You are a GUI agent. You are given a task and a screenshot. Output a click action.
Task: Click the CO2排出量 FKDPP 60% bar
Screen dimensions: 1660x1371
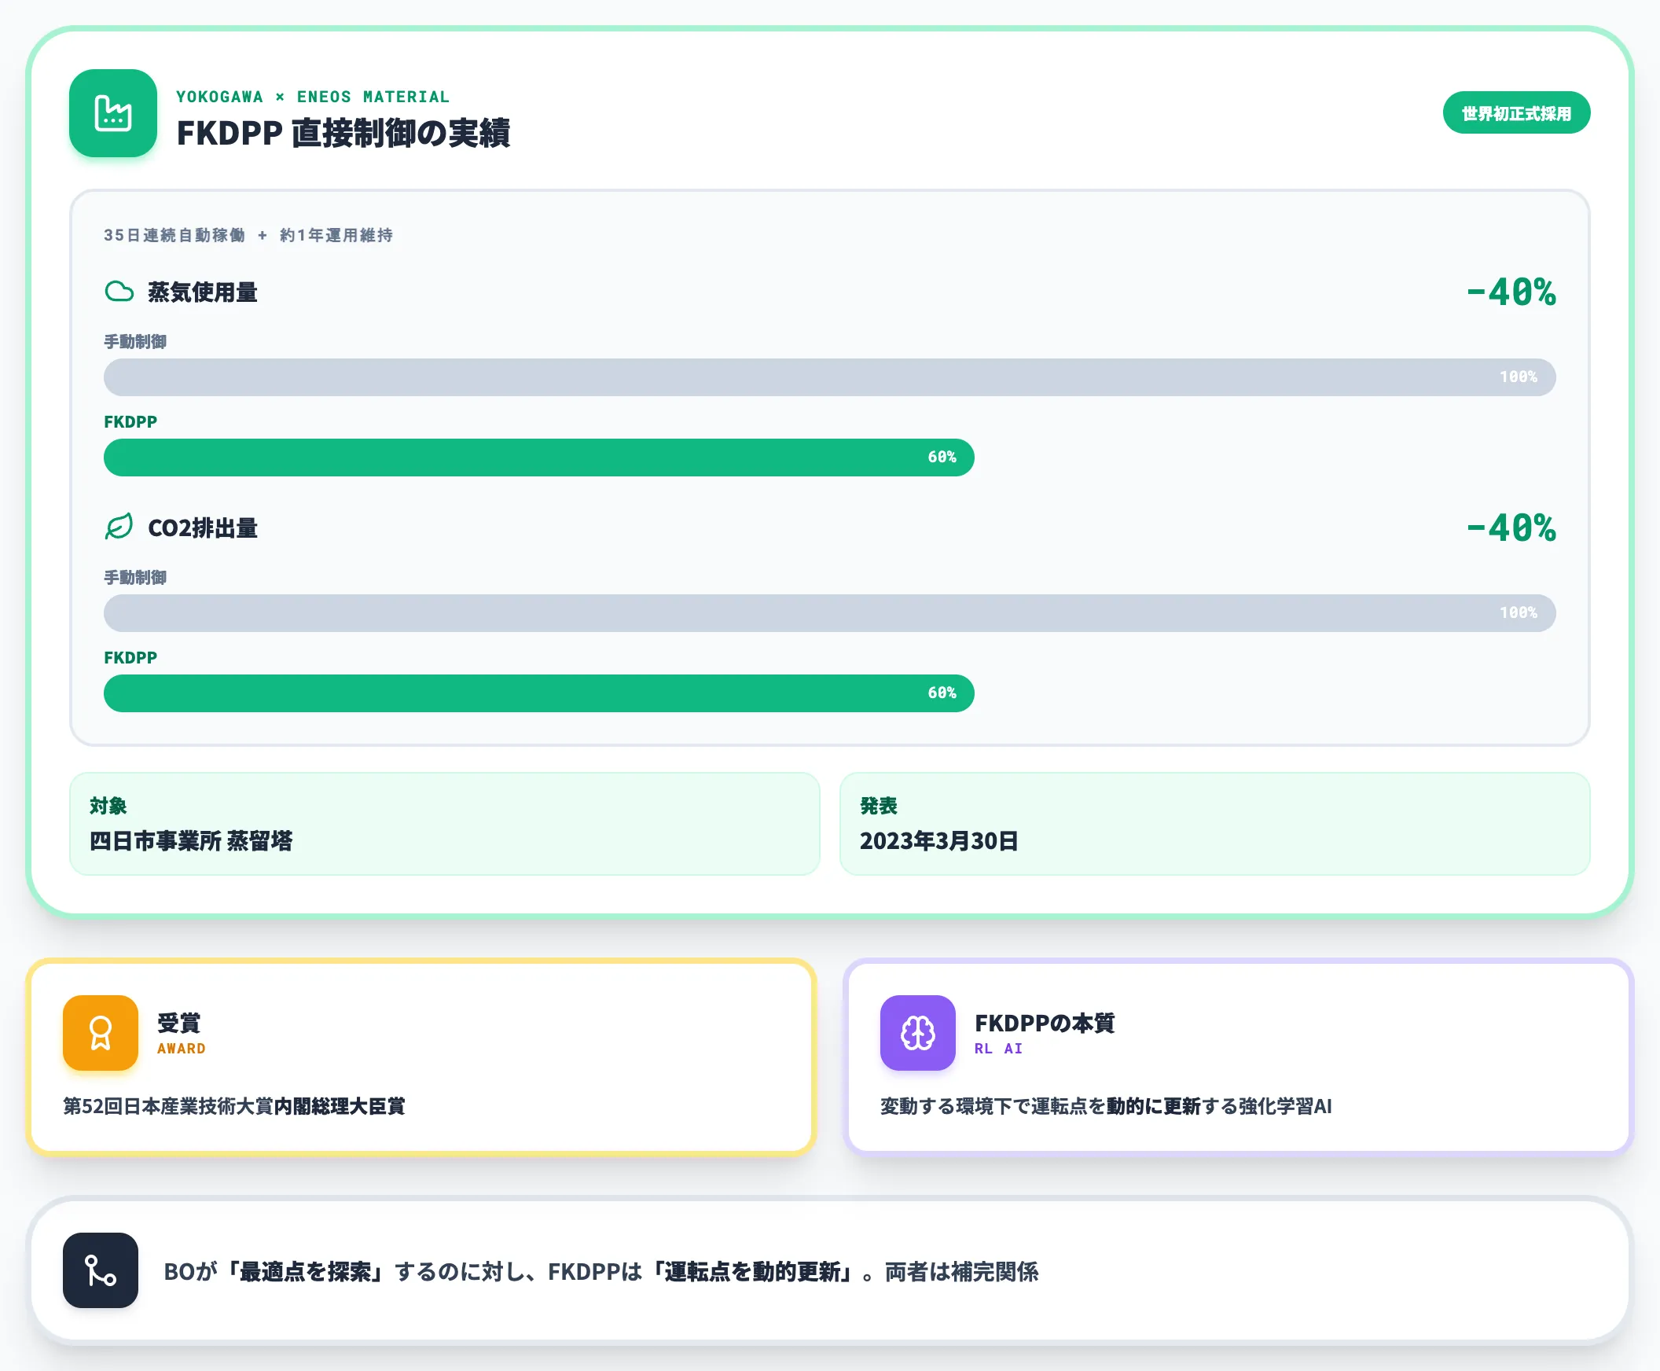tap(538, 693)
